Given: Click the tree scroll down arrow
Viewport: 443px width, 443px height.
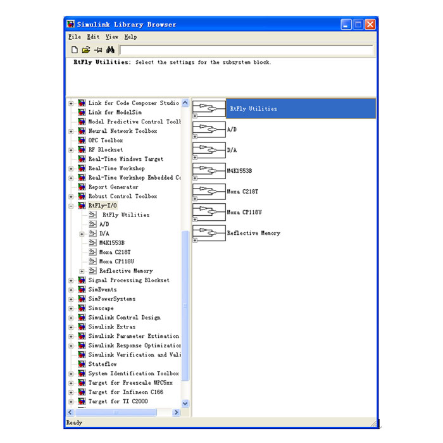Looking at the screenshot, I should click(185, 404).
